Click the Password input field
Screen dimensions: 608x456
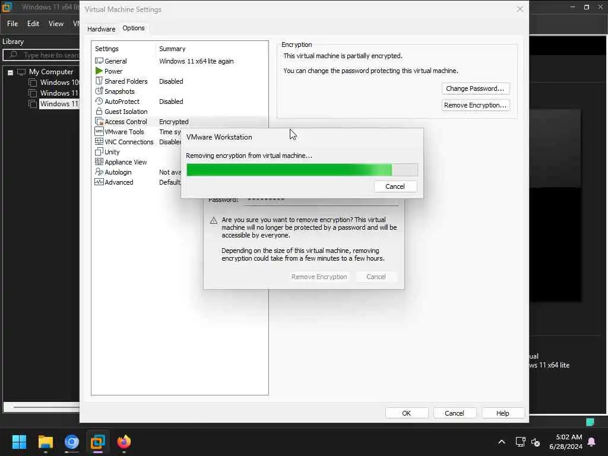(321, 201)
